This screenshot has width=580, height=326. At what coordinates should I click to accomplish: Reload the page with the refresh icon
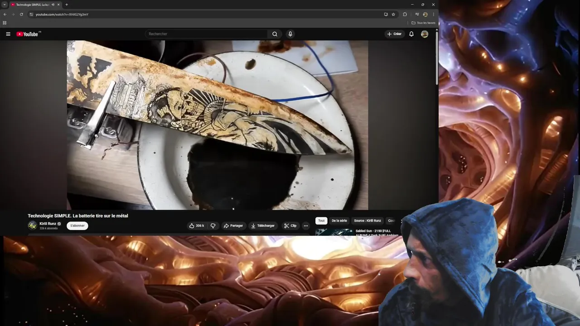pyautogui.click(x=21, y=14)
